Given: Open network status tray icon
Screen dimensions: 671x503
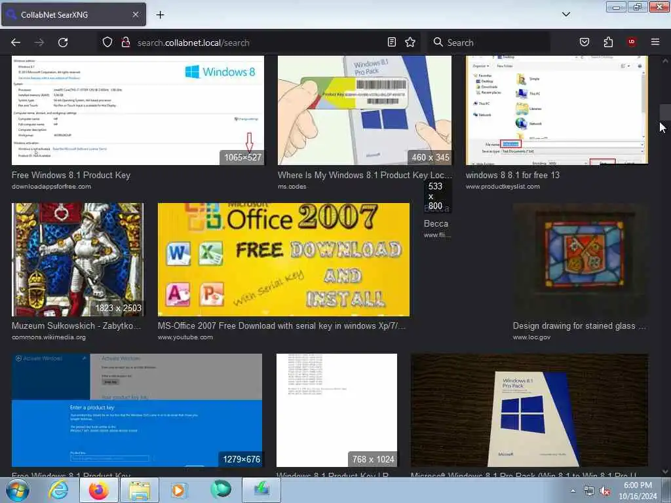Looking at the screenshot, I should 589,491.
